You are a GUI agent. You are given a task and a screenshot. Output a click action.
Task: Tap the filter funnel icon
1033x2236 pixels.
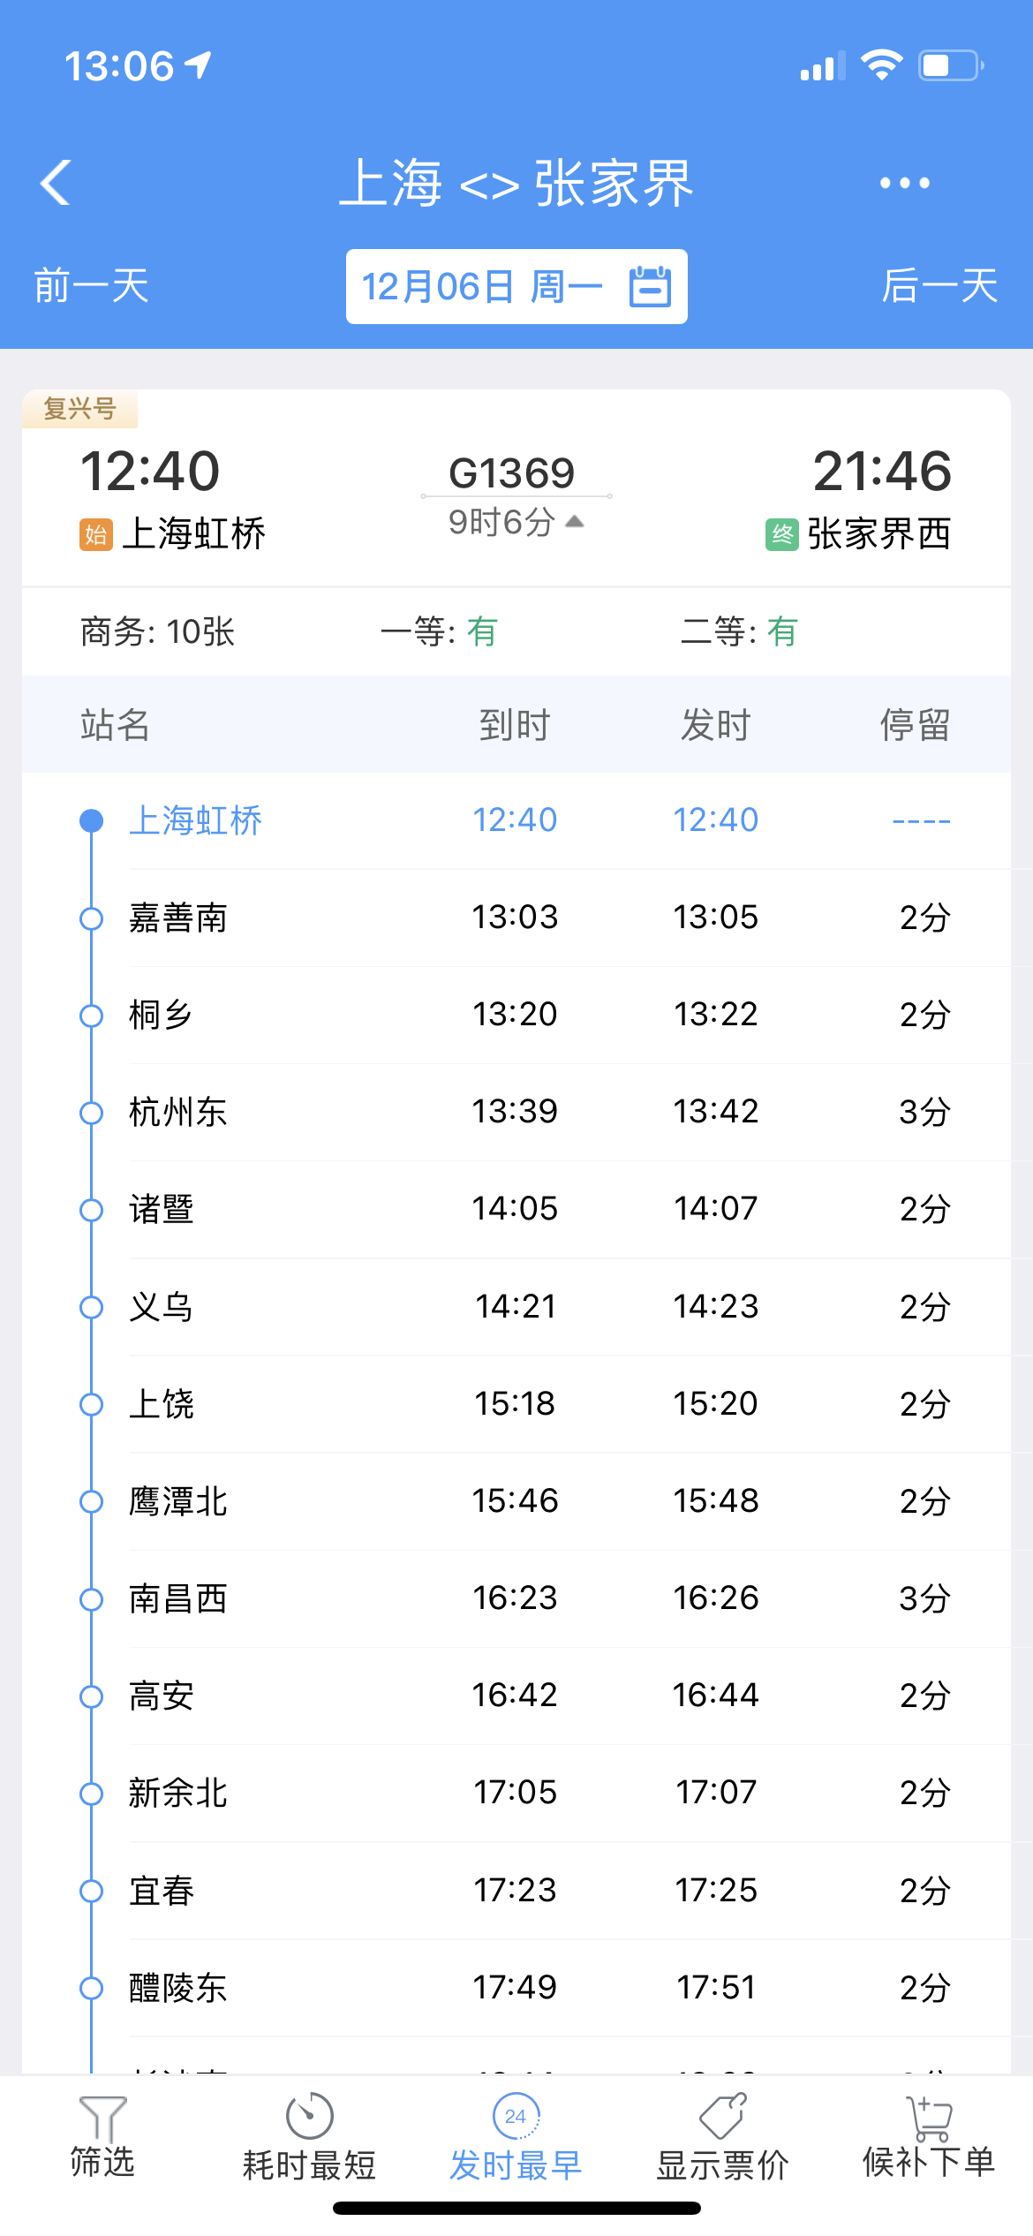(x=102, y=2118)
